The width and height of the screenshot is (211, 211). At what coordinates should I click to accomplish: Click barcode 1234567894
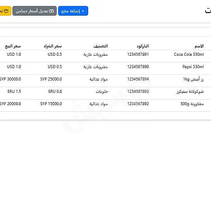pyautogui.click(x=138, y=79)
